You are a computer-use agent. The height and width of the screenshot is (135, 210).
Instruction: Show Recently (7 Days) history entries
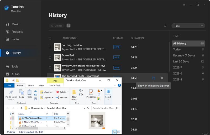coord(184,55)
